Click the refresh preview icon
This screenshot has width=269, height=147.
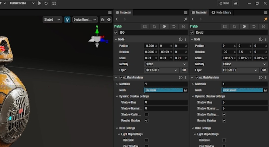46,3
